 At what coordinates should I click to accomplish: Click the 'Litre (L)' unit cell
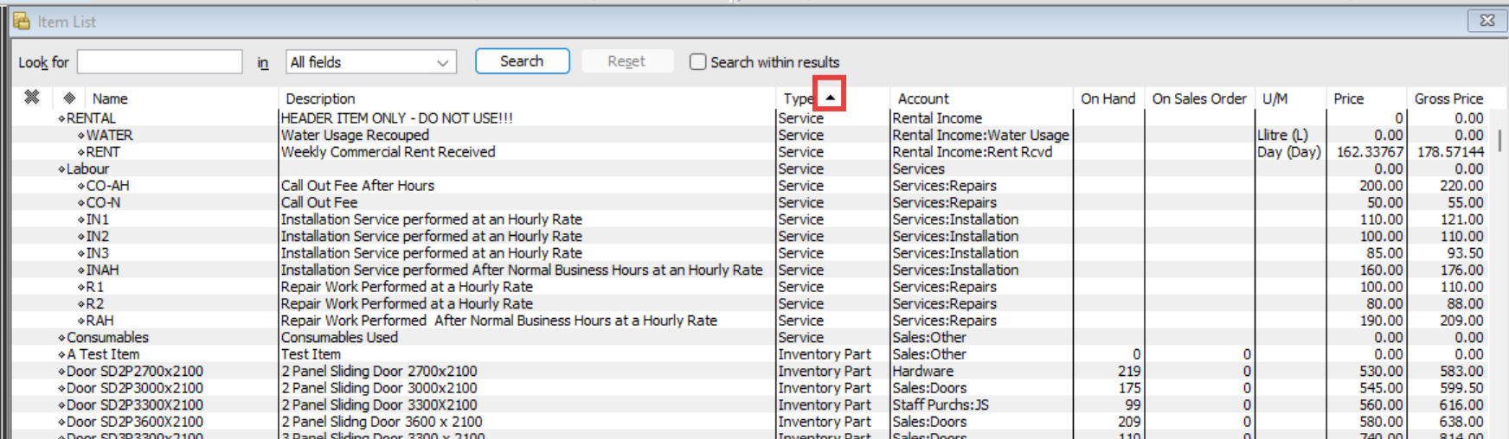pos(1282,136)
